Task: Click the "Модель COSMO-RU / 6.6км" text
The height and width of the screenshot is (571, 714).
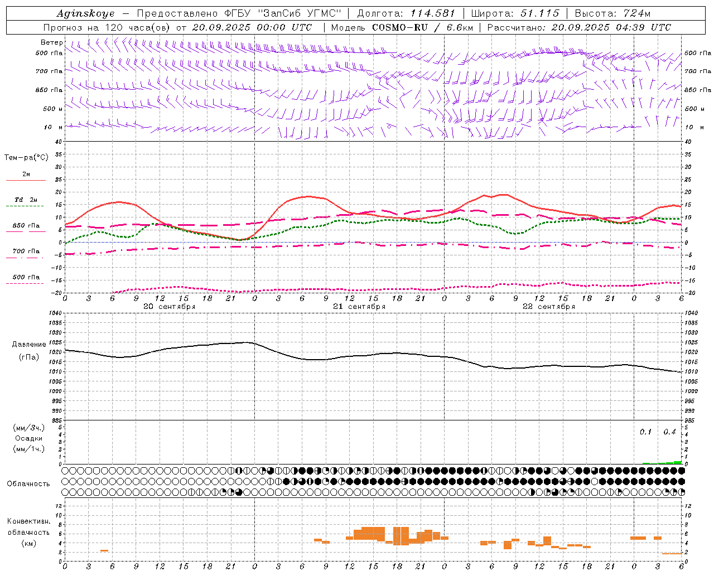Action: pos(402,27)
